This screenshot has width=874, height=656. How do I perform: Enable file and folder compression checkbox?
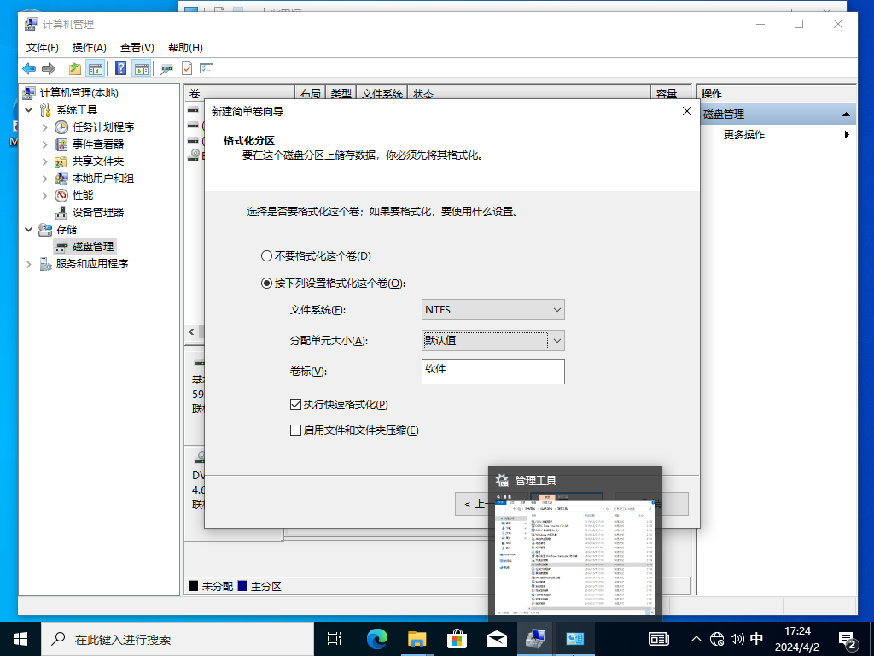pyautogui.click(x=296, y=430)
